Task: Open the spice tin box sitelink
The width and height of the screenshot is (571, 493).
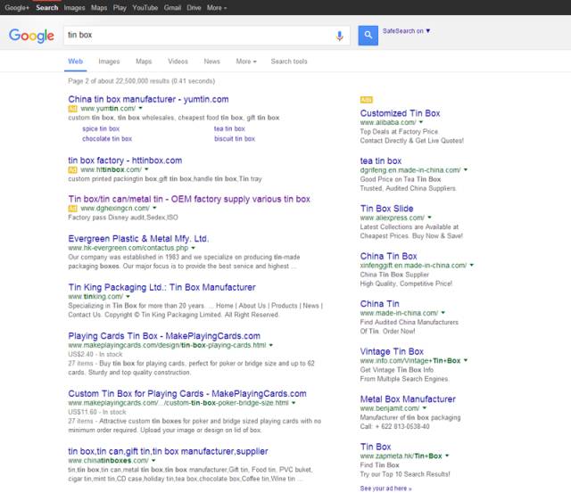Action: coord(101,128)
